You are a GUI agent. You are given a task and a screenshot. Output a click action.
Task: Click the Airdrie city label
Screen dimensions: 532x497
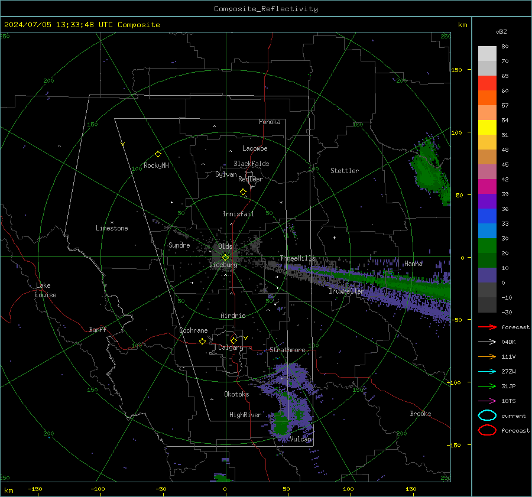pyautogui.click(x=233, y=316)
